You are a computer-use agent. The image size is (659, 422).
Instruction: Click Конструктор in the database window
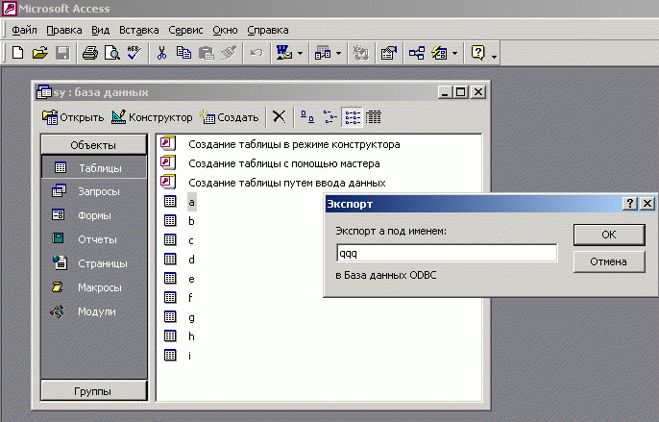coord(152,117)
